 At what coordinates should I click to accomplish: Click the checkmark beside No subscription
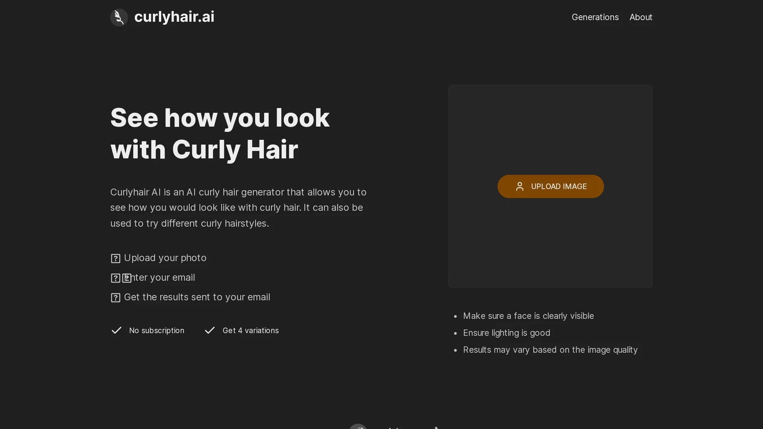tap(116, 330)
